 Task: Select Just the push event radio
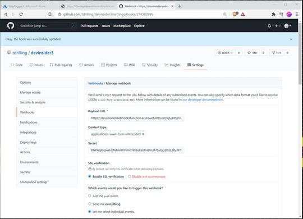click(89, 196)
